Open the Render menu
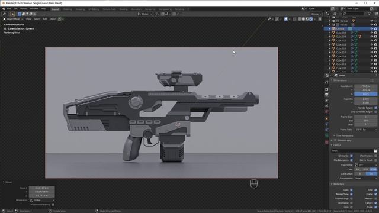Viewport: 379px width, 213px height. (x=24, y=9)
